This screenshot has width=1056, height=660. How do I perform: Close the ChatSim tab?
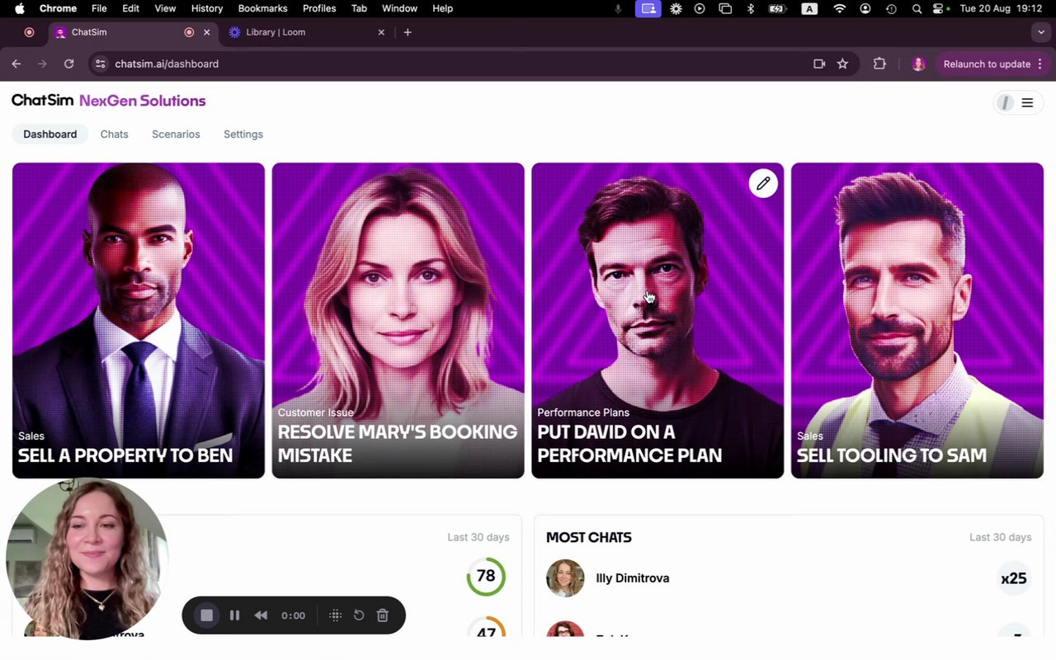(206, 32)
